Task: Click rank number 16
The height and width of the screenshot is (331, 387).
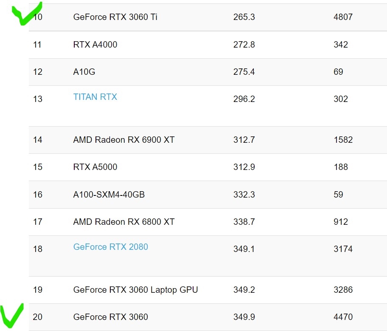Action: [38, 195]
